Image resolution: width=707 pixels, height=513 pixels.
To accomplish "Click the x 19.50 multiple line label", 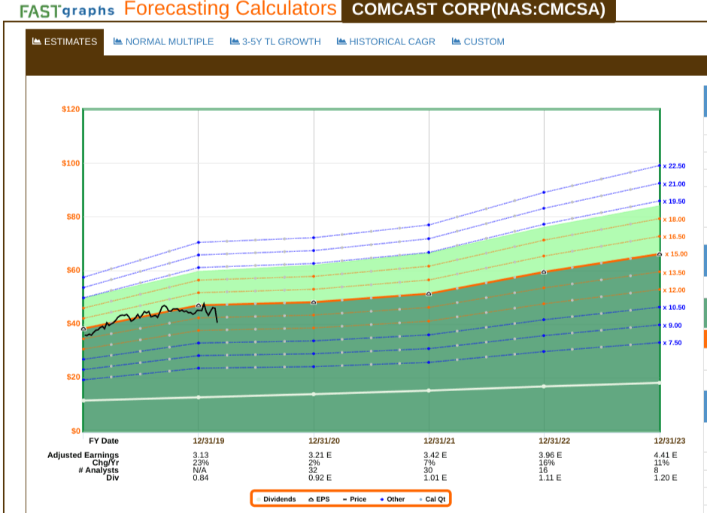I will point(674,202).
